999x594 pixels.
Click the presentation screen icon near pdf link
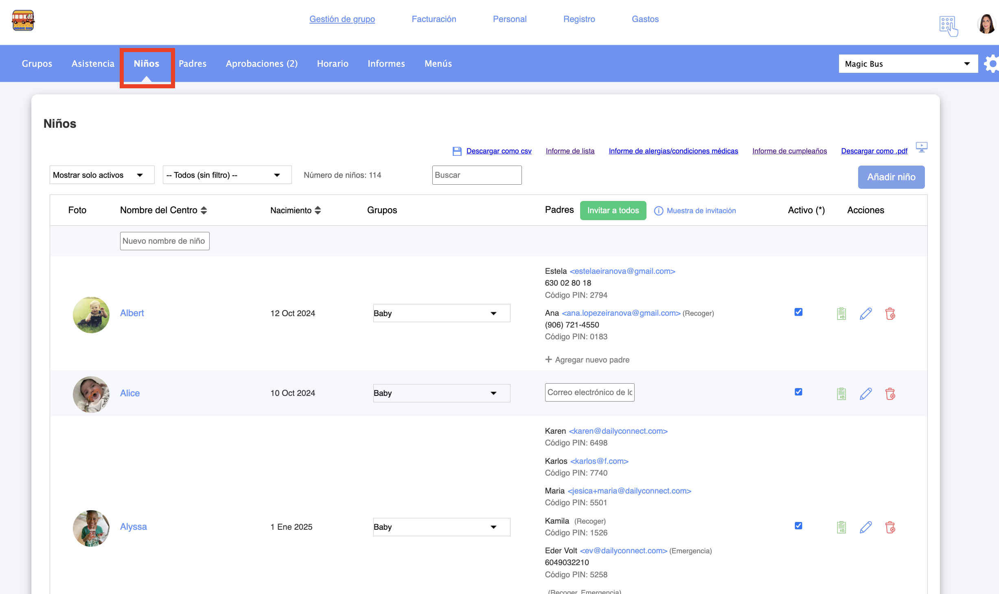tap(921, 147)
